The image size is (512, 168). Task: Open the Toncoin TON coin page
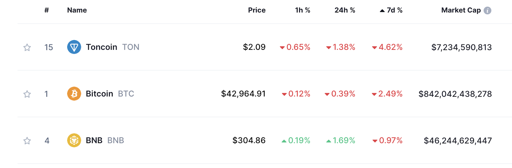(x=113, y=47)
